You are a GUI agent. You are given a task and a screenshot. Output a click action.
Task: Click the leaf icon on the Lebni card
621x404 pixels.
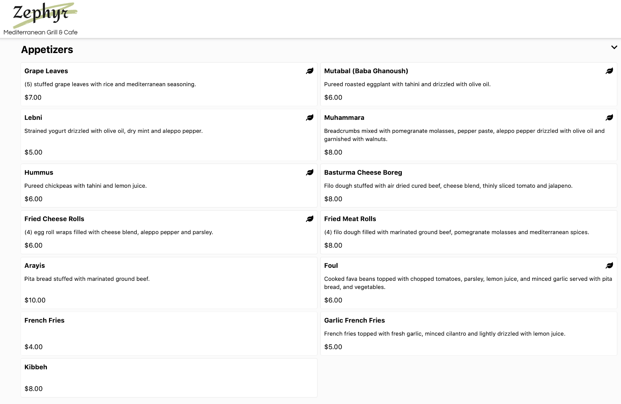(310, 118)
